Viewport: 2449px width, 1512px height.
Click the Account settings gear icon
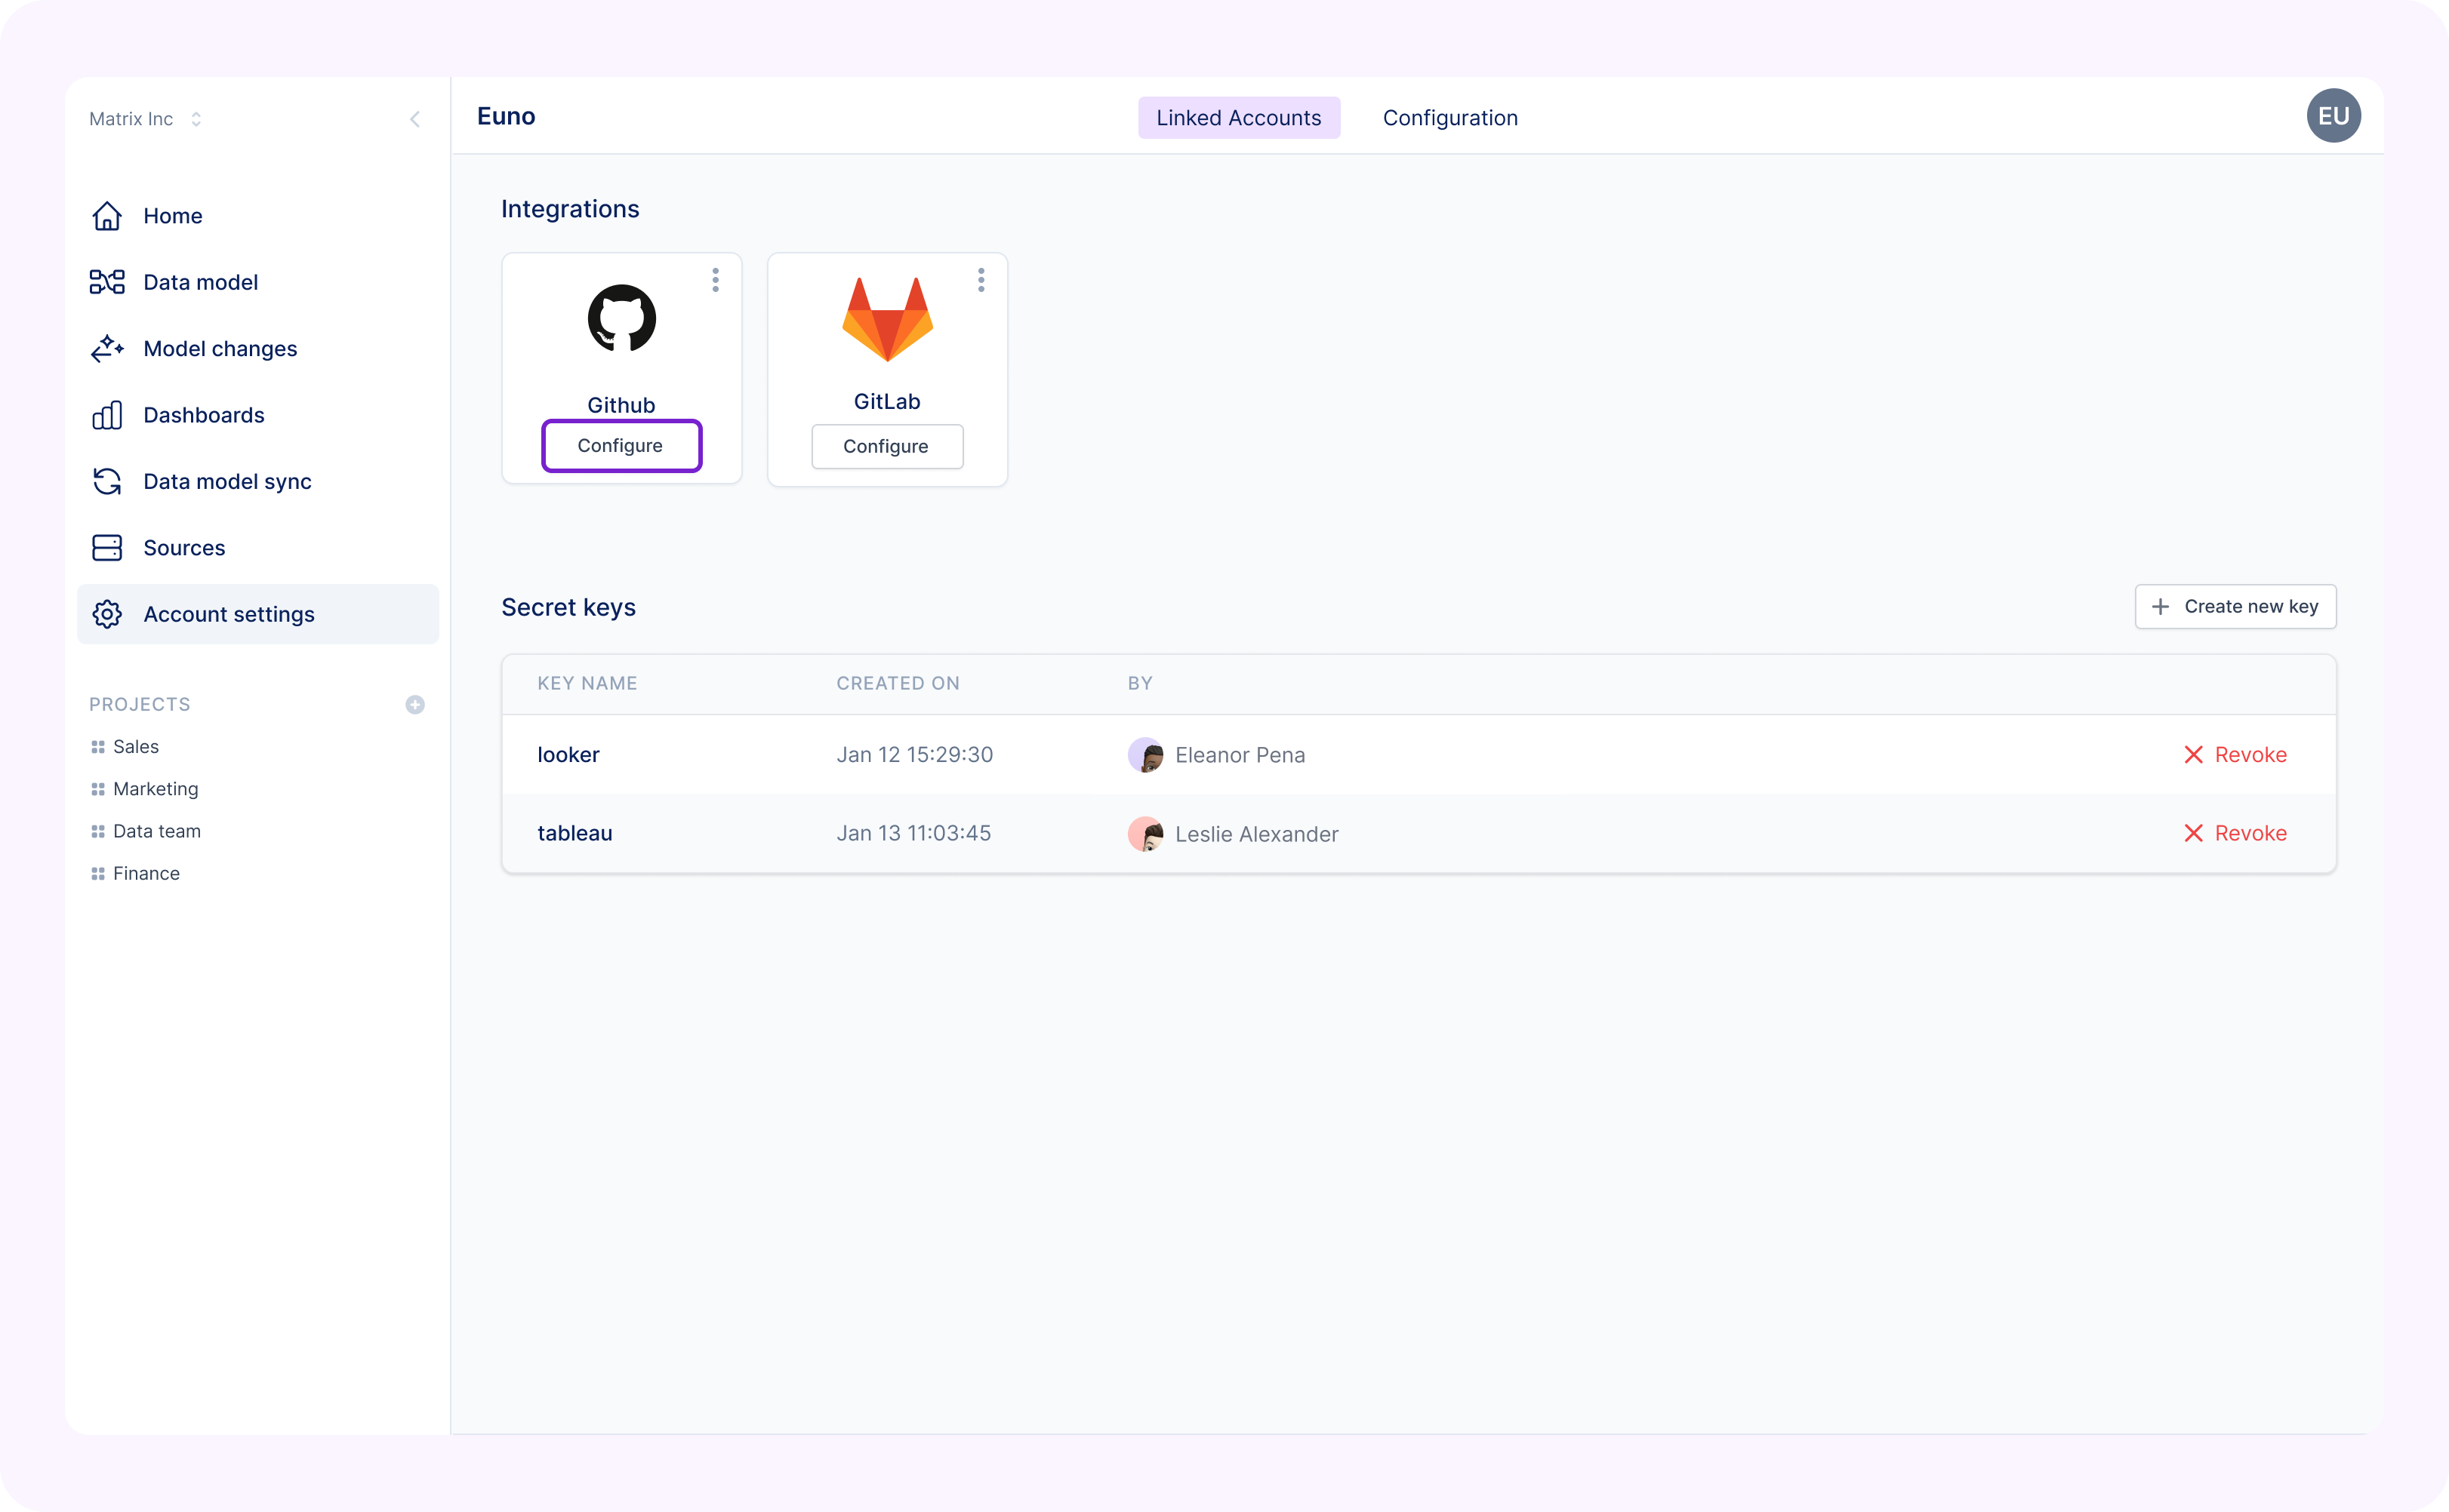coord(107,614)
